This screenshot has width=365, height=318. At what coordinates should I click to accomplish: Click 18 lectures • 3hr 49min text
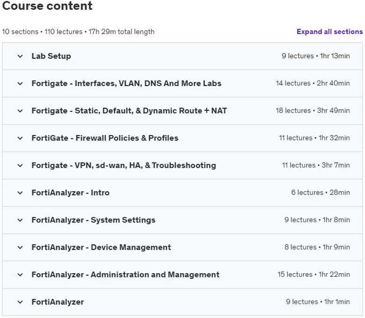pos(313,110)
